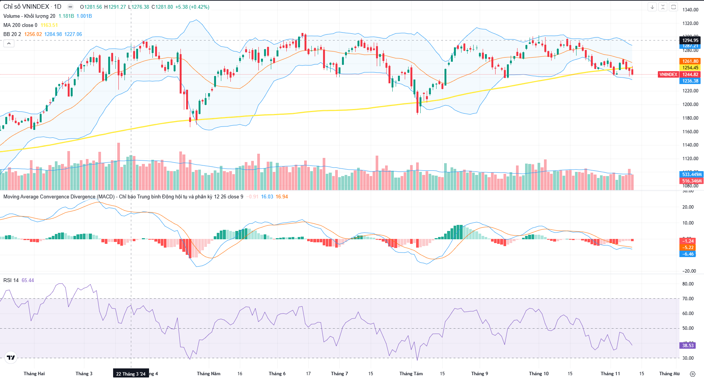This screenshot has width=704, height=379.
Task: Select the Volume - Khối lượng 20 legend
Action: (29, 16)
